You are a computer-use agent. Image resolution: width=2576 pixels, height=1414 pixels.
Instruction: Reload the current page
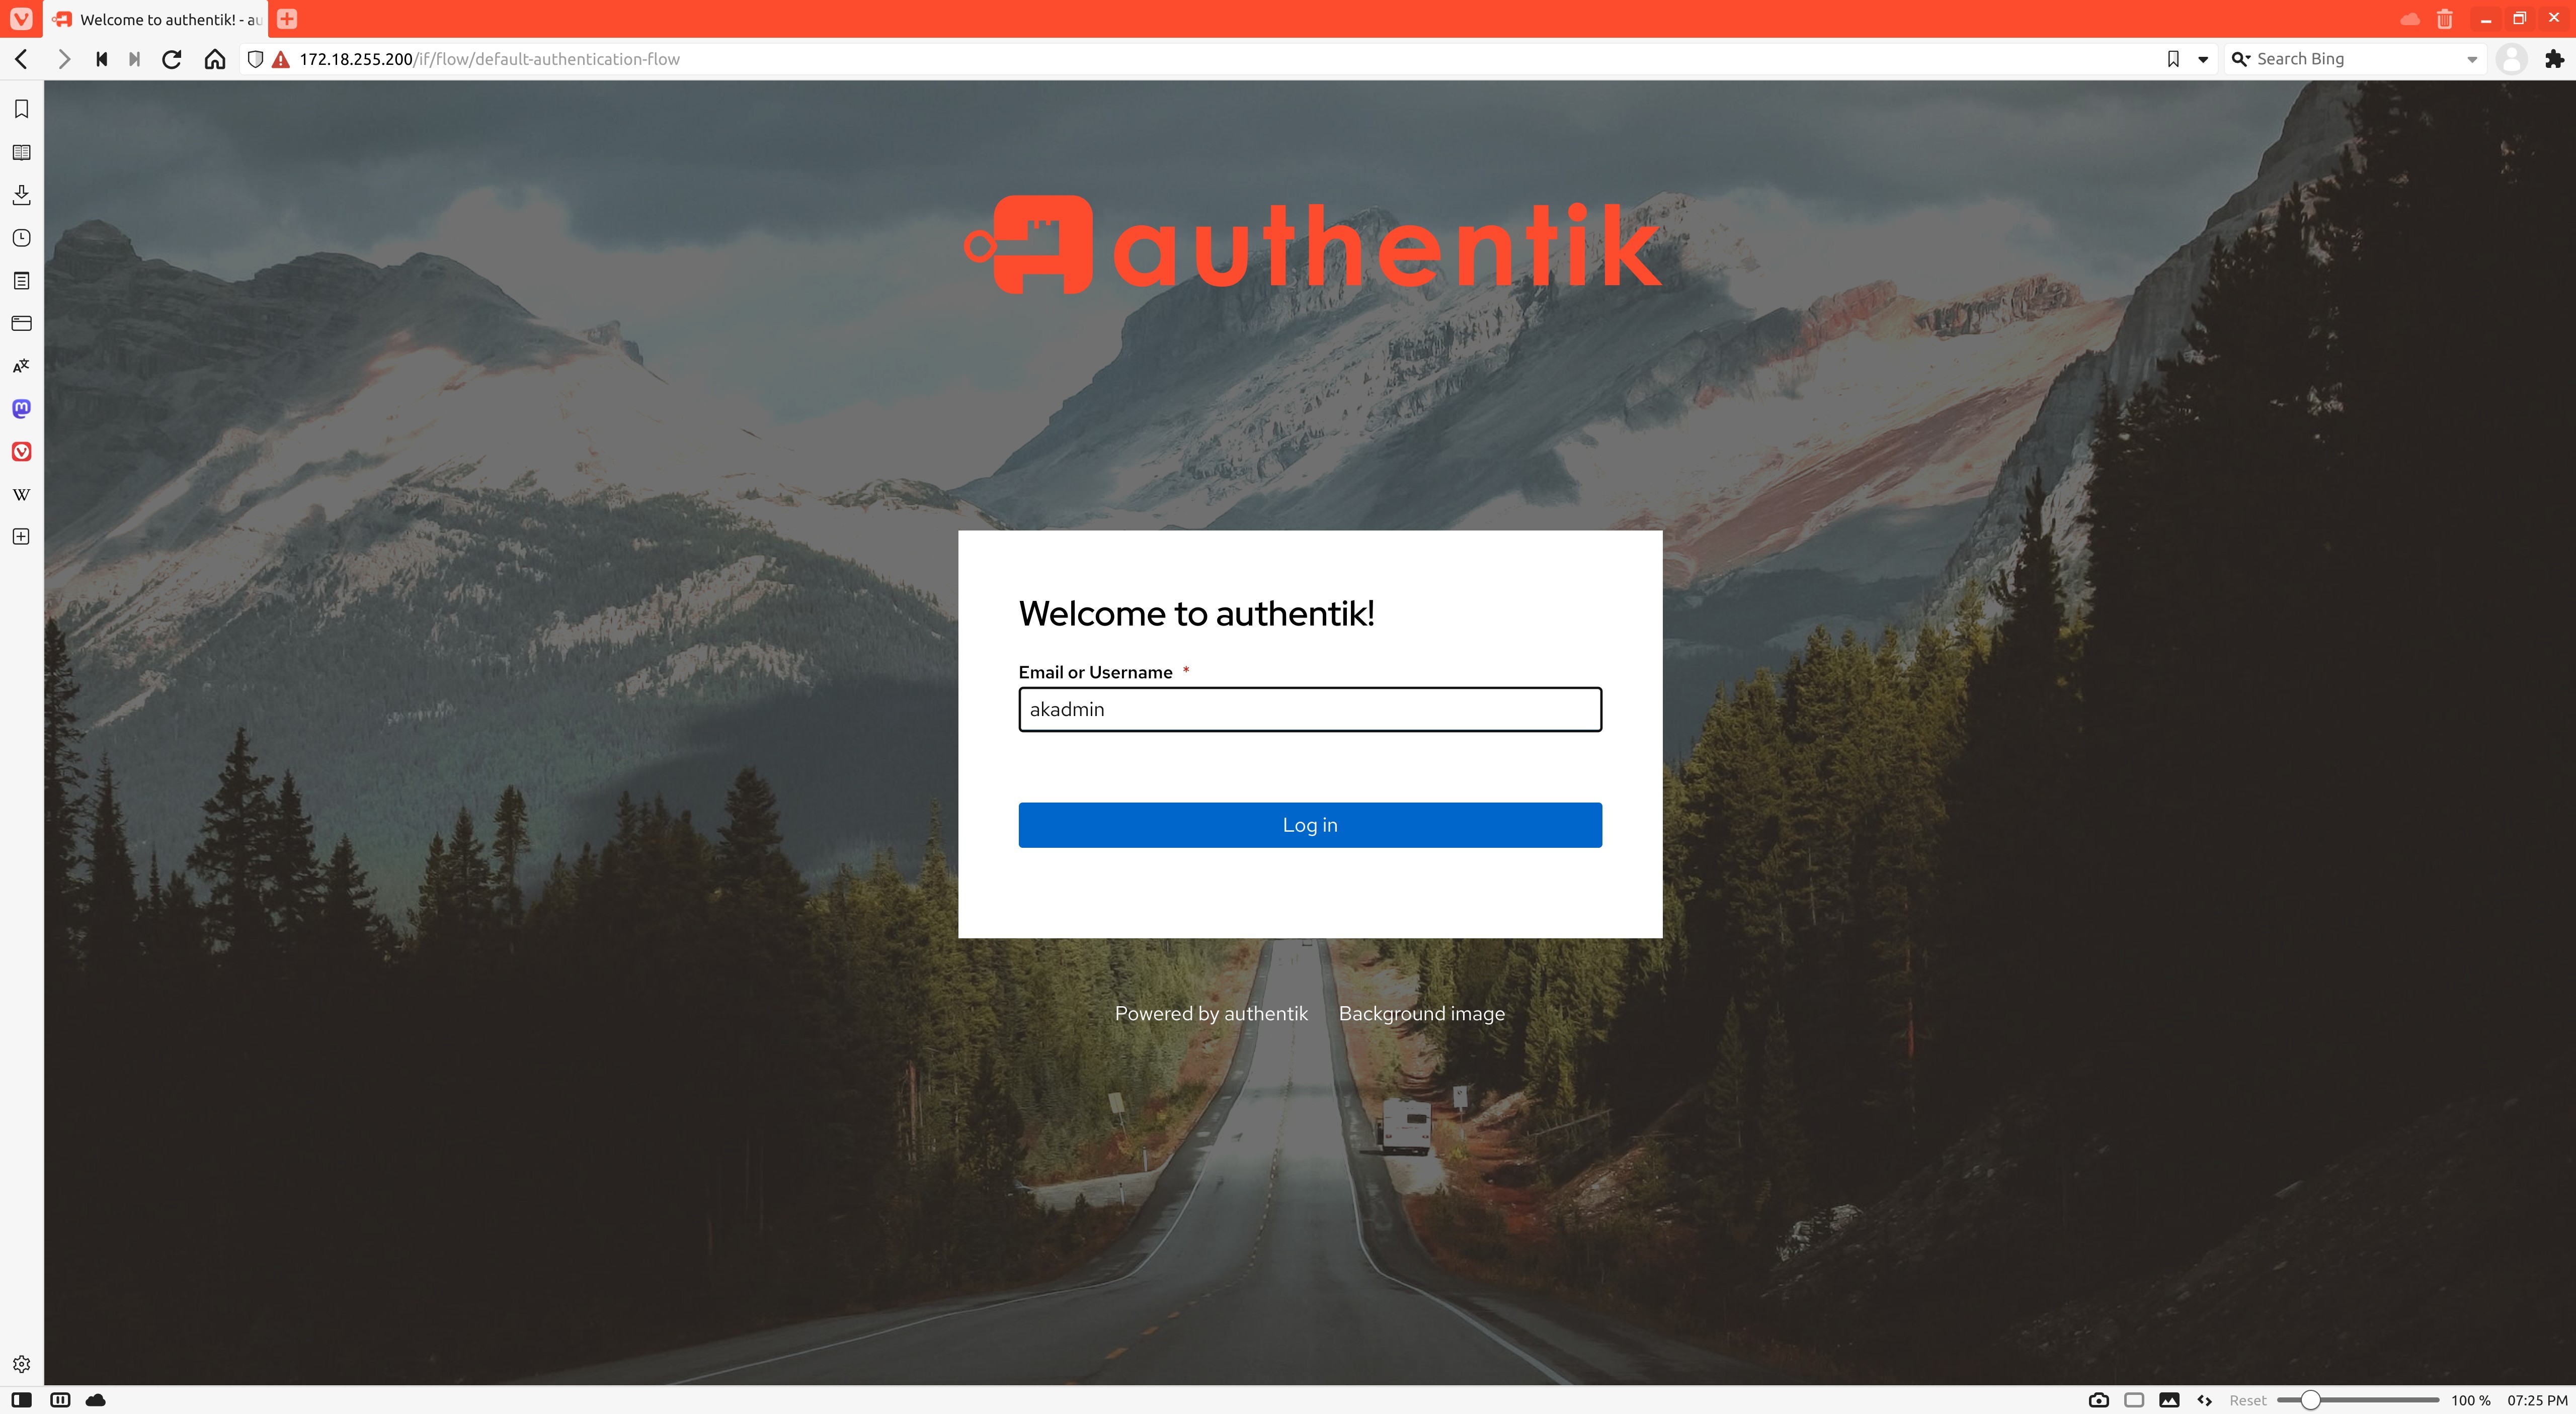pyautogui.click(x=172, y=59)
